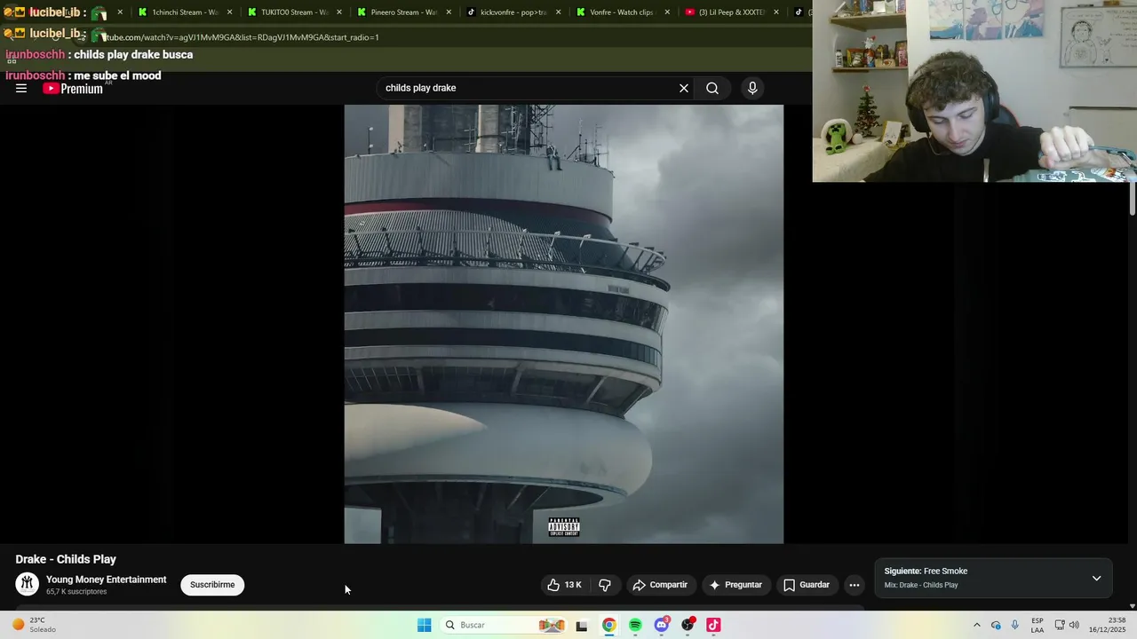
Task: Close the Vonfre - Watch clips tab
Action: (x=666, y=12)
